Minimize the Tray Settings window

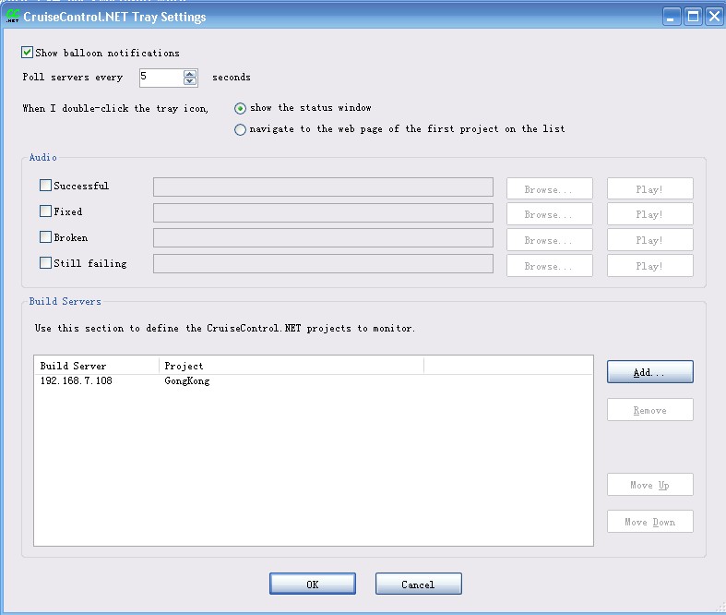click(x=672, y=17)
